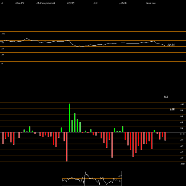Viewport: 186px width, 186px height.
Task: Click the RSI left axis label 100
Action: [x=3, y=34]
